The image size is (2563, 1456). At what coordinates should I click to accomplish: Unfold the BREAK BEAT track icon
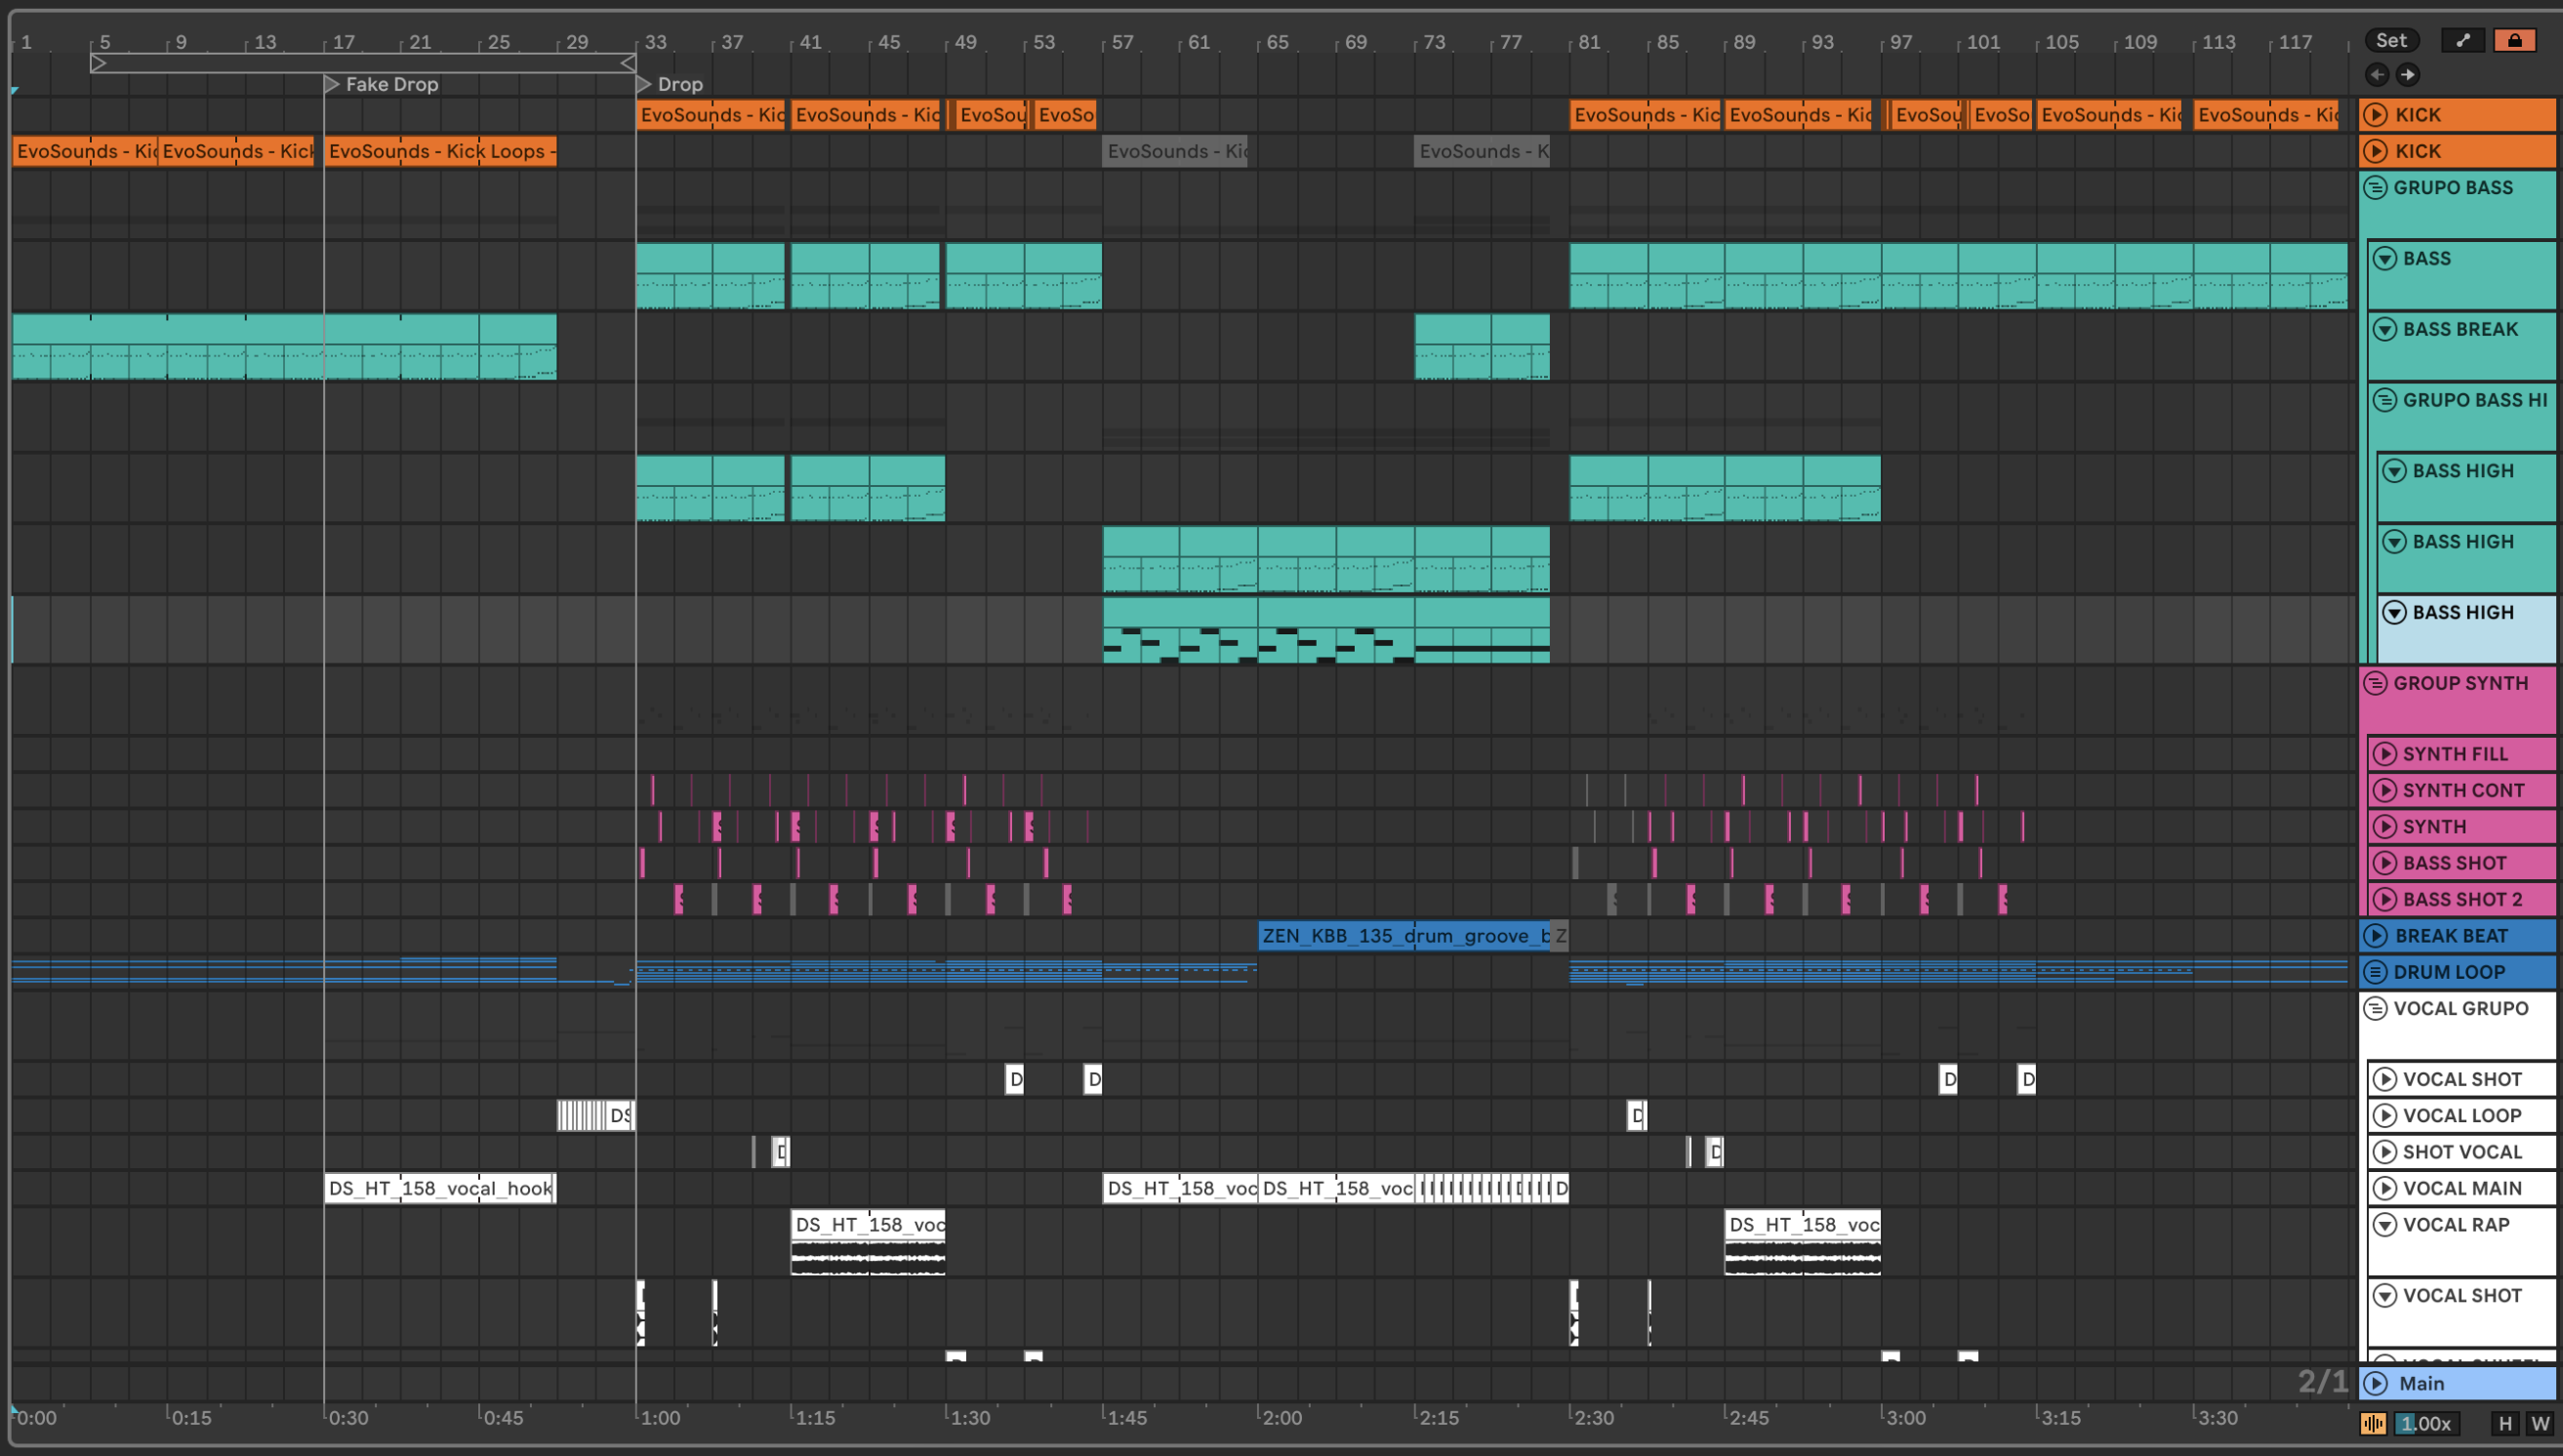tap(2376, 936)
